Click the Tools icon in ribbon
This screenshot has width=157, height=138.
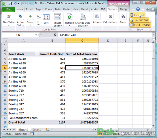point(123,16)
